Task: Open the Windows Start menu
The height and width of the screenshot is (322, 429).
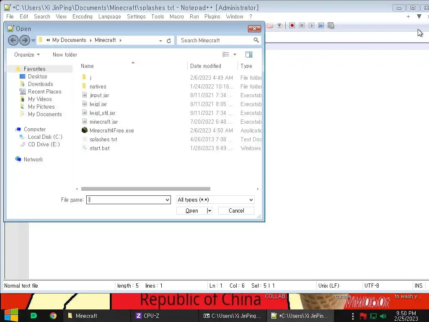Action: point(11,315)
